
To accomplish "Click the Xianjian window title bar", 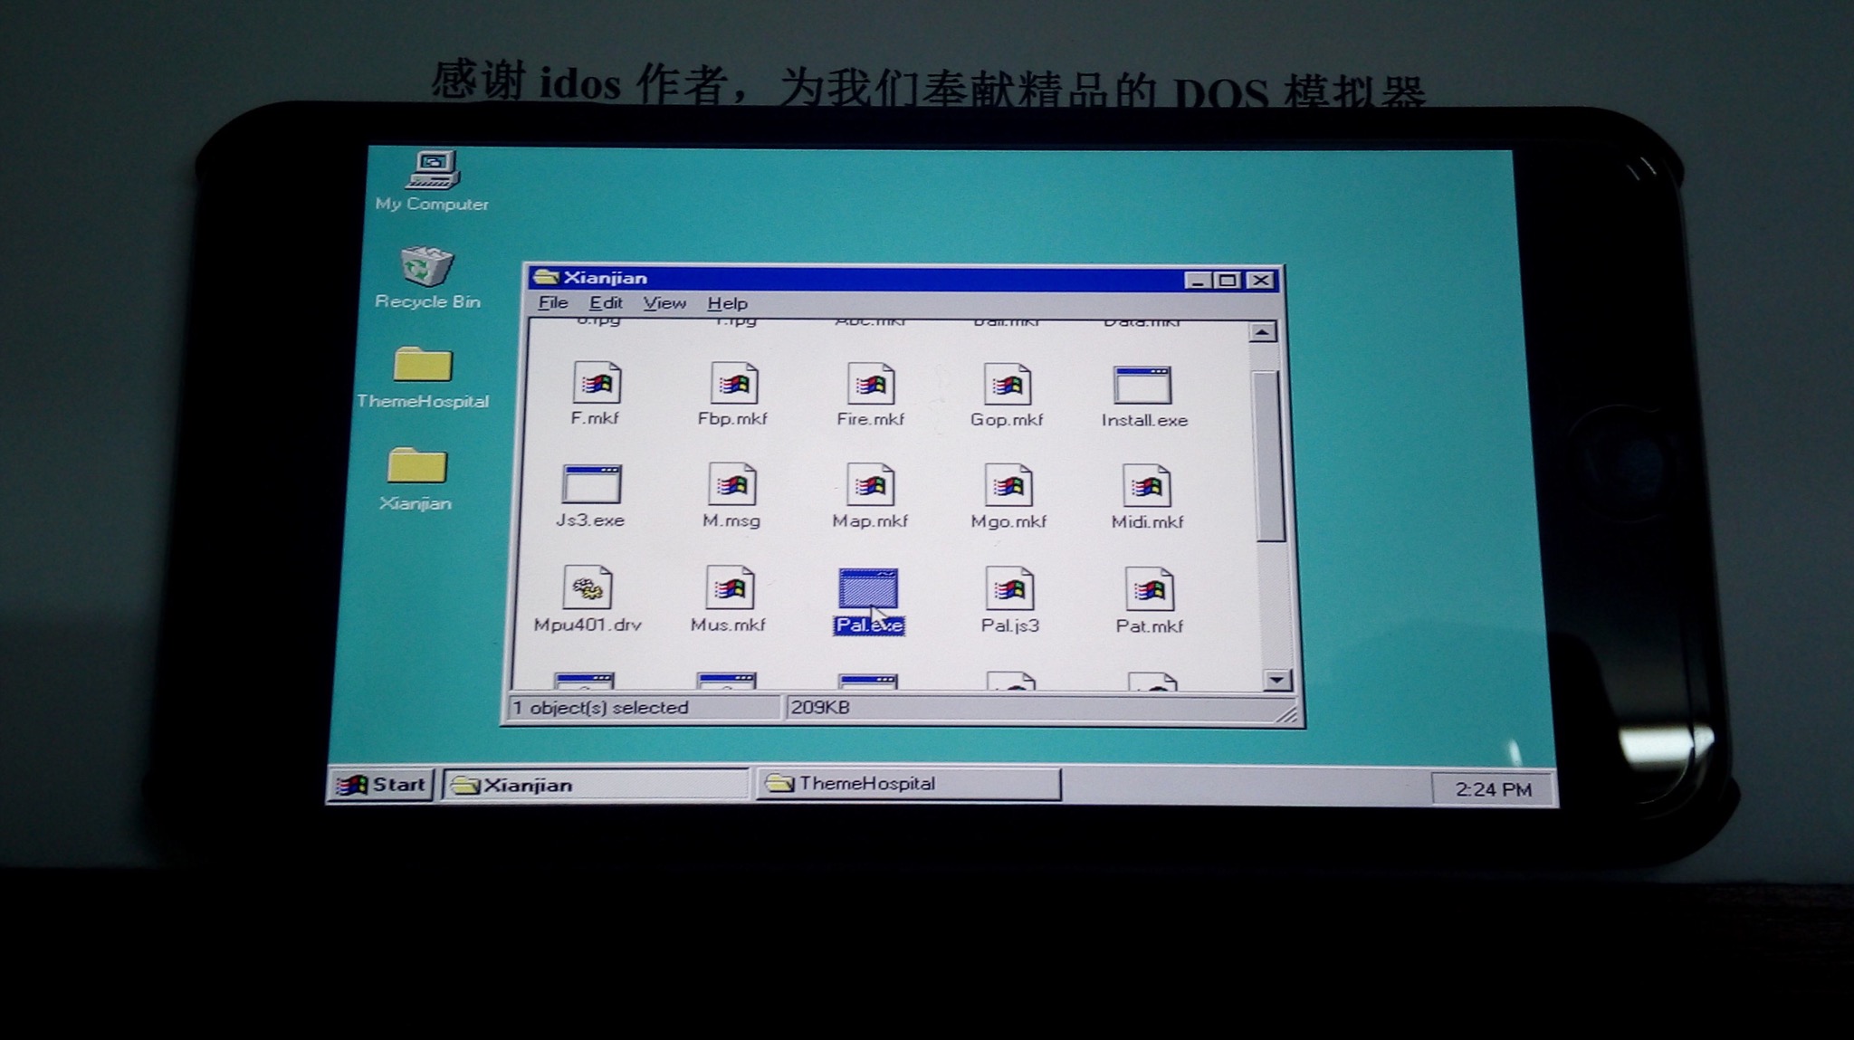I will point(903,279).
